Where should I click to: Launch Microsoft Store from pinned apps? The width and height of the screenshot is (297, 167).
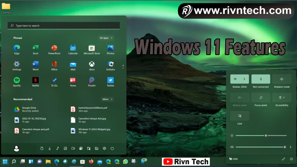(x=92, y=50)
